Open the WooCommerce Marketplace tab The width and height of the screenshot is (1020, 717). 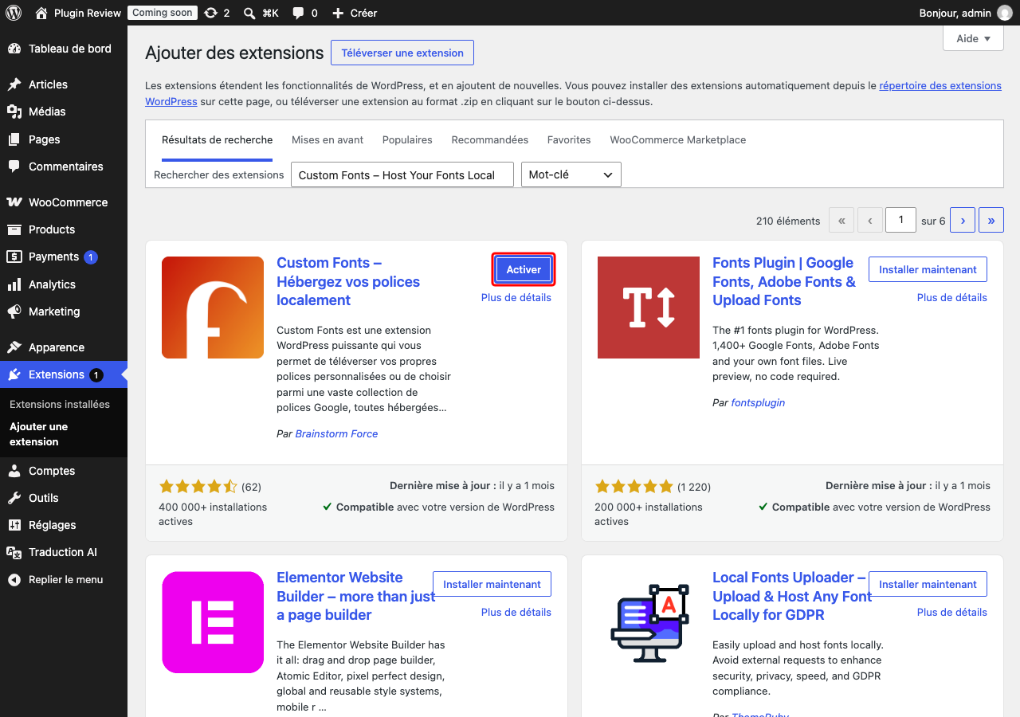point(678,139)
